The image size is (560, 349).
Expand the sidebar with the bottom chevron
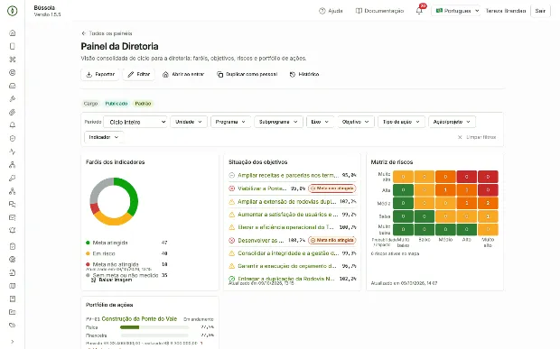click(12, 342)
